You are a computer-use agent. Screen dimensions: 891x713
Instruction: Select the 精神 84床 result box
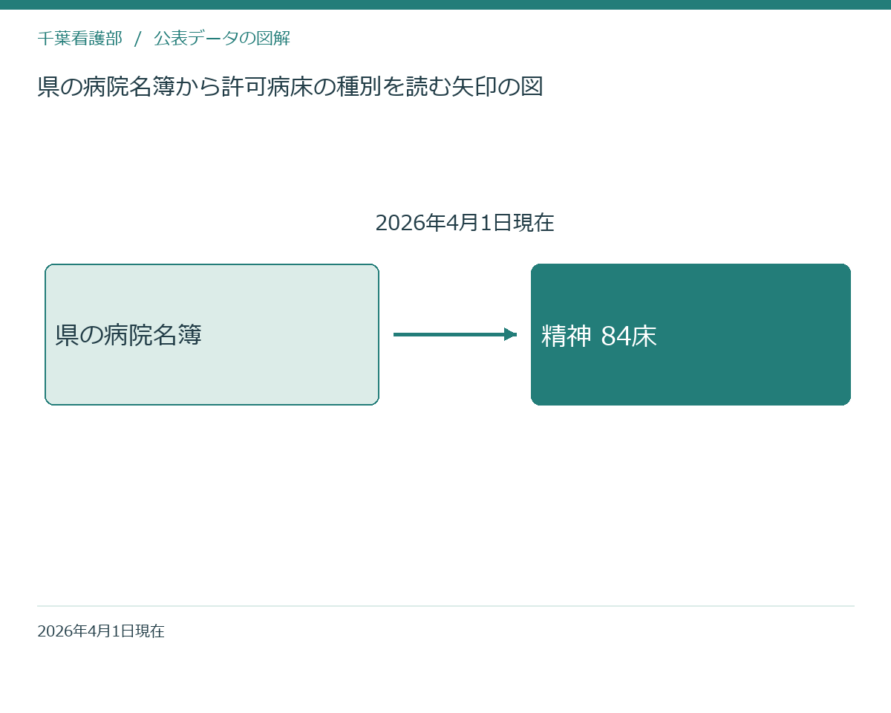click(x=691, y=334)
